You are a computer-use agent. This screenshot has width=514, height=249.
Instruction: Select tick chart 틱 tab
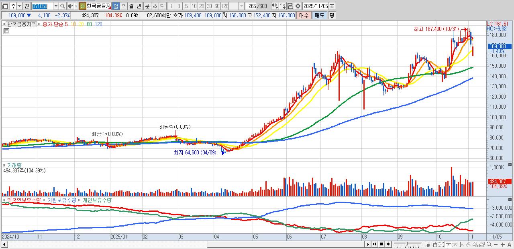(x=162, y=6)
